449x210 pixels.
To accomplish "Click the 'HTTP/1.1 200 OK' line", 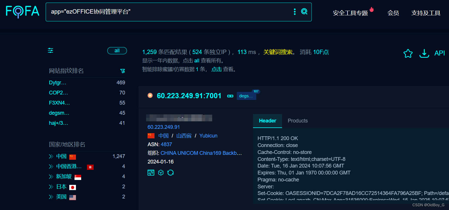I will coord(278,138).
